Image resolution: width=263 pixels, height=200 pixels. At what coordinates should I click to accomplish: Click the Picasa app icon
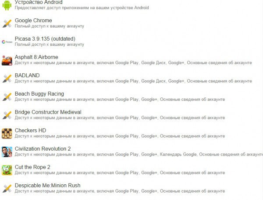[x=7, y=41]
